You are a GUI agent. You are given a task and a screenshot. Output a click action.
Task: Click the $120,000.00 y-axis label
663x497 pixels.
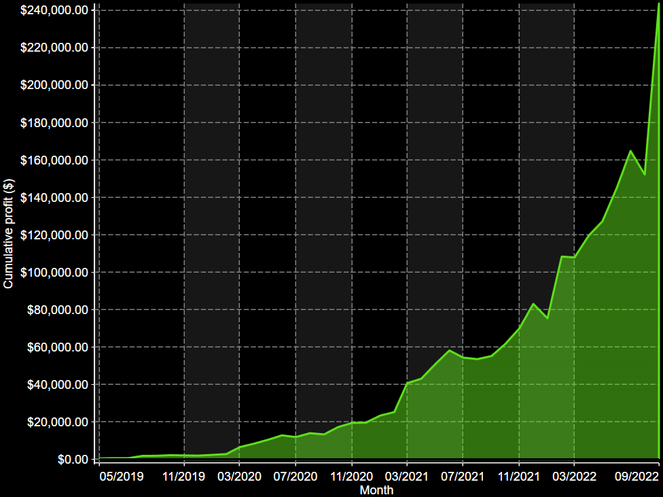pyautogui.click(x=54, y=235)
